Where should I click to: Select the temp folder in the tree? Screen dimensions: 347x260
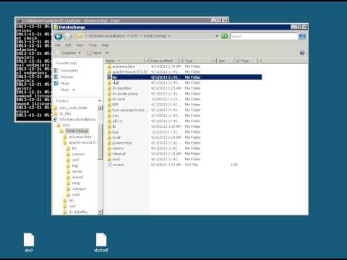[76, 183]
